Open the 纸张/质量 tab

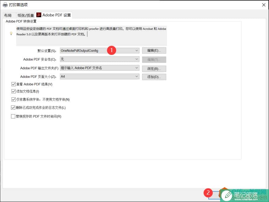pyautogui.click(x=26, y=15)
